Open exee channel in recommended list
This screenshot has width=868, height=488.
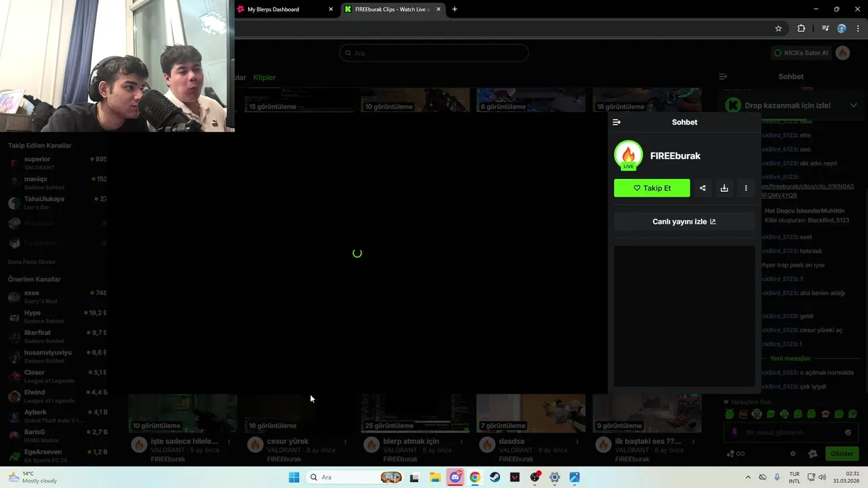57,297
